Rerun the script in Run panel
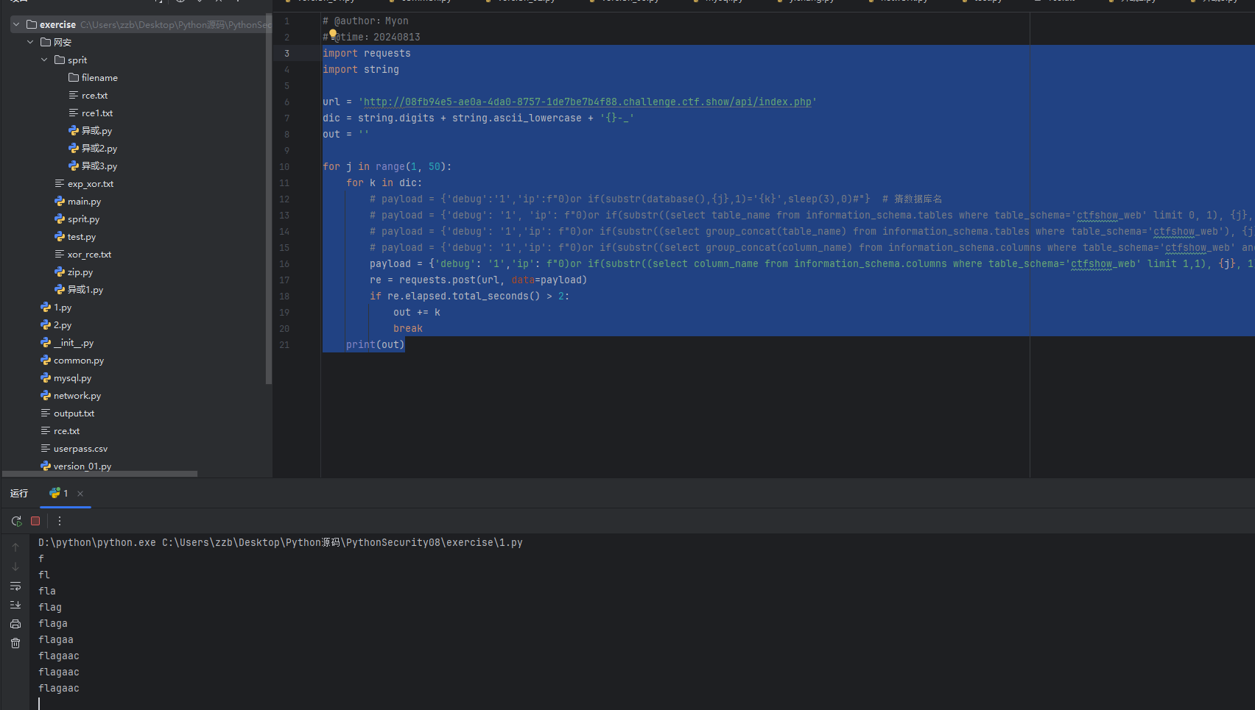This screenshot has width=1255, height=710. pos(16,521)
